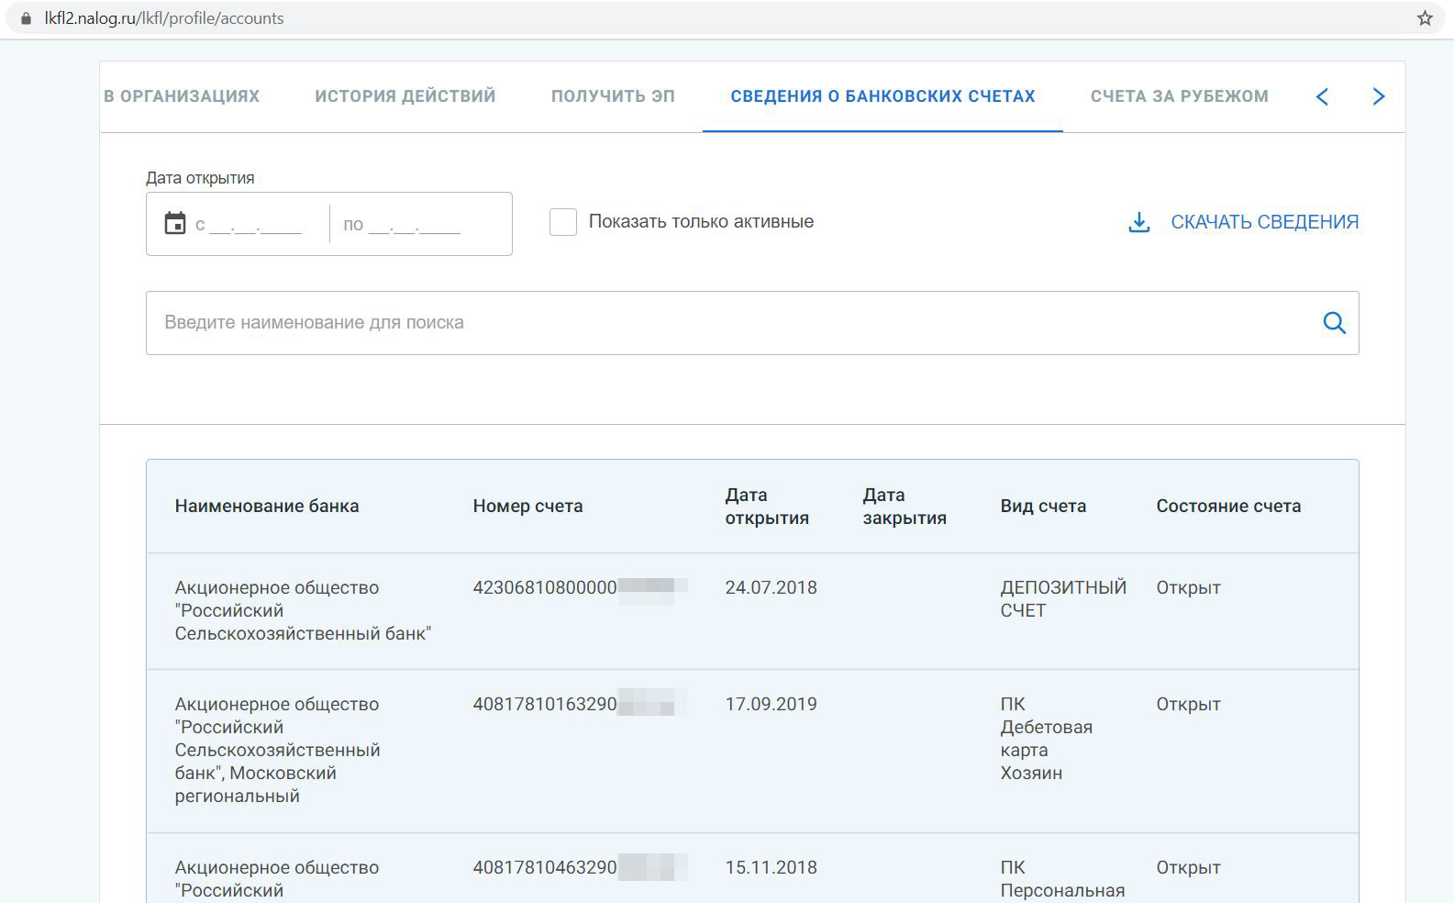The height and width of the screenshot is (903, 1454).
Task: Click the search magnifier icon
Action: coord(1334,323)
